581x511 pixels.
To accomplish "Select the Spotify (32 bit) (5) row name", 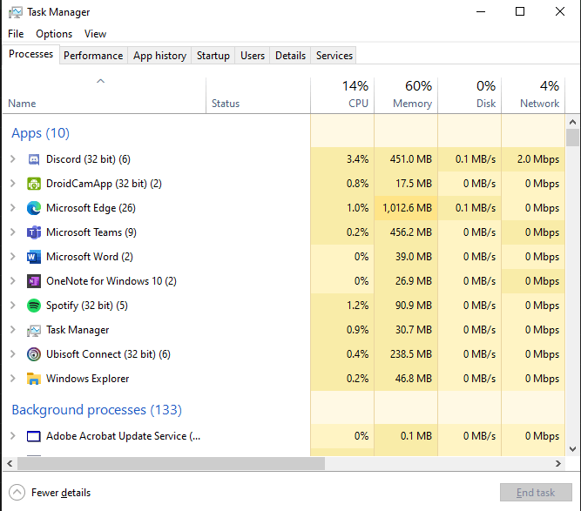I will pos(87,306).
